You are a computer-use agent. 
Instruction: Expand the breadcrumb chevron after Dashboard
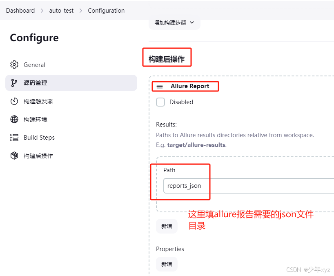coord(42,11)
